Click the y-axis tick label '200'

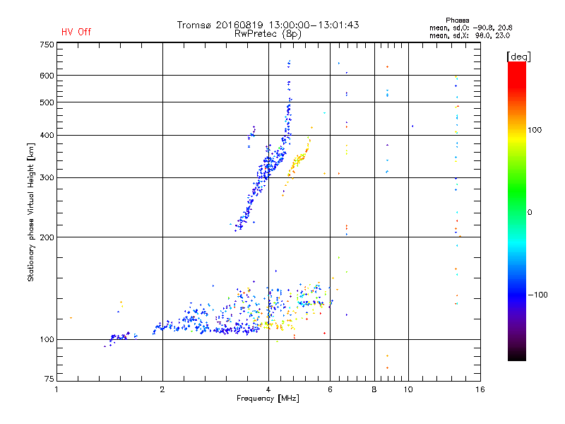point(47,237)
